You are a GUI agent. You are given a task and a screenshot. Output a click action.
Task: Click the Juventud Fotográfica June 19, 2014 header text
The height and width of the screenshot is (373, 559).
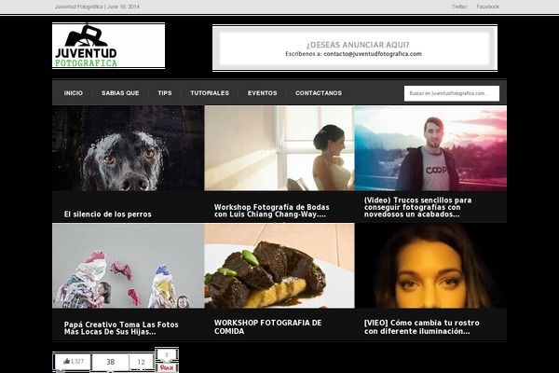pos(97,7)
